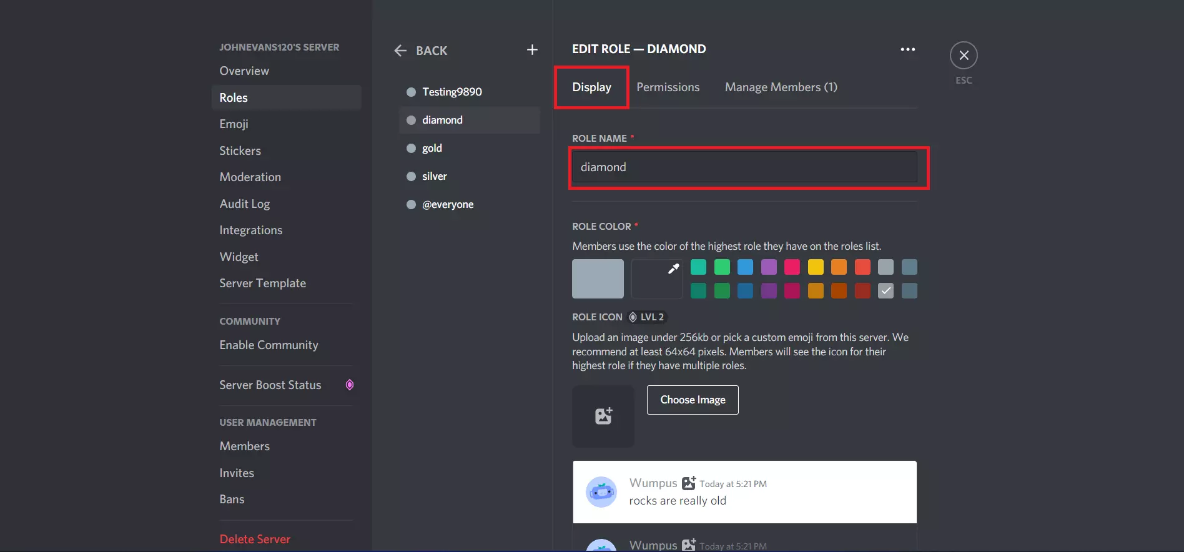Select the diamond role in list
The height and width of the screenshot is (552, 1184).
tap(470, 120)
